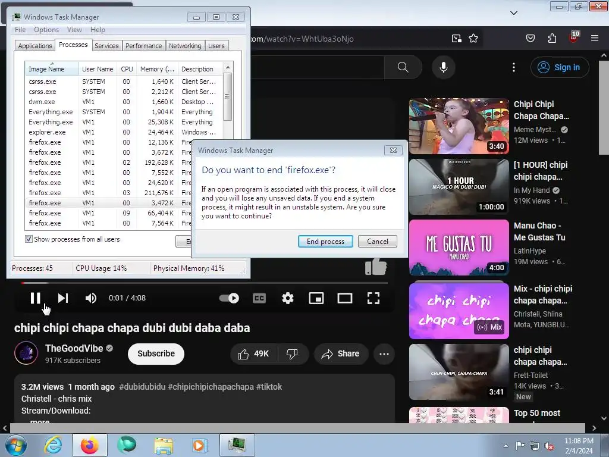Open video settings gear
Screen dimensions: 609x457
coord(288,298)
